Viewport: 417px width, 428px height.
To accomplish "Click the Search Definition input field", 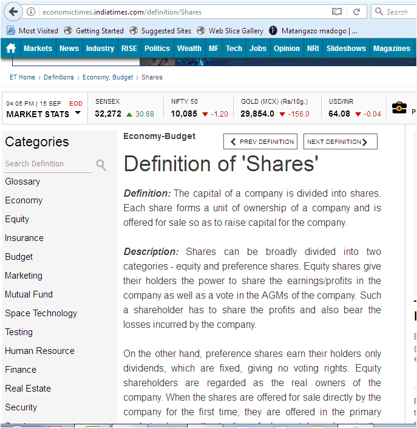I will (49, 164).
